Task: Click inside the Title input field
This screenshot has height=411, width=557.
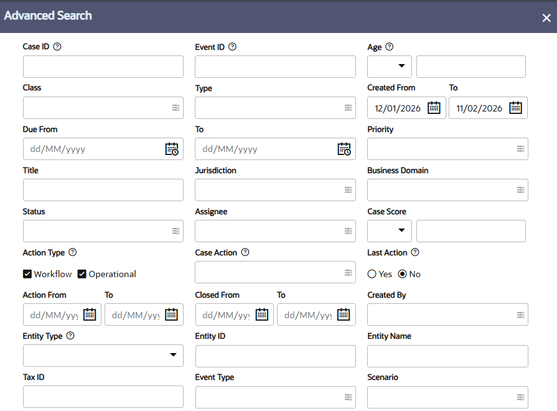Action: tap(103, 190)
